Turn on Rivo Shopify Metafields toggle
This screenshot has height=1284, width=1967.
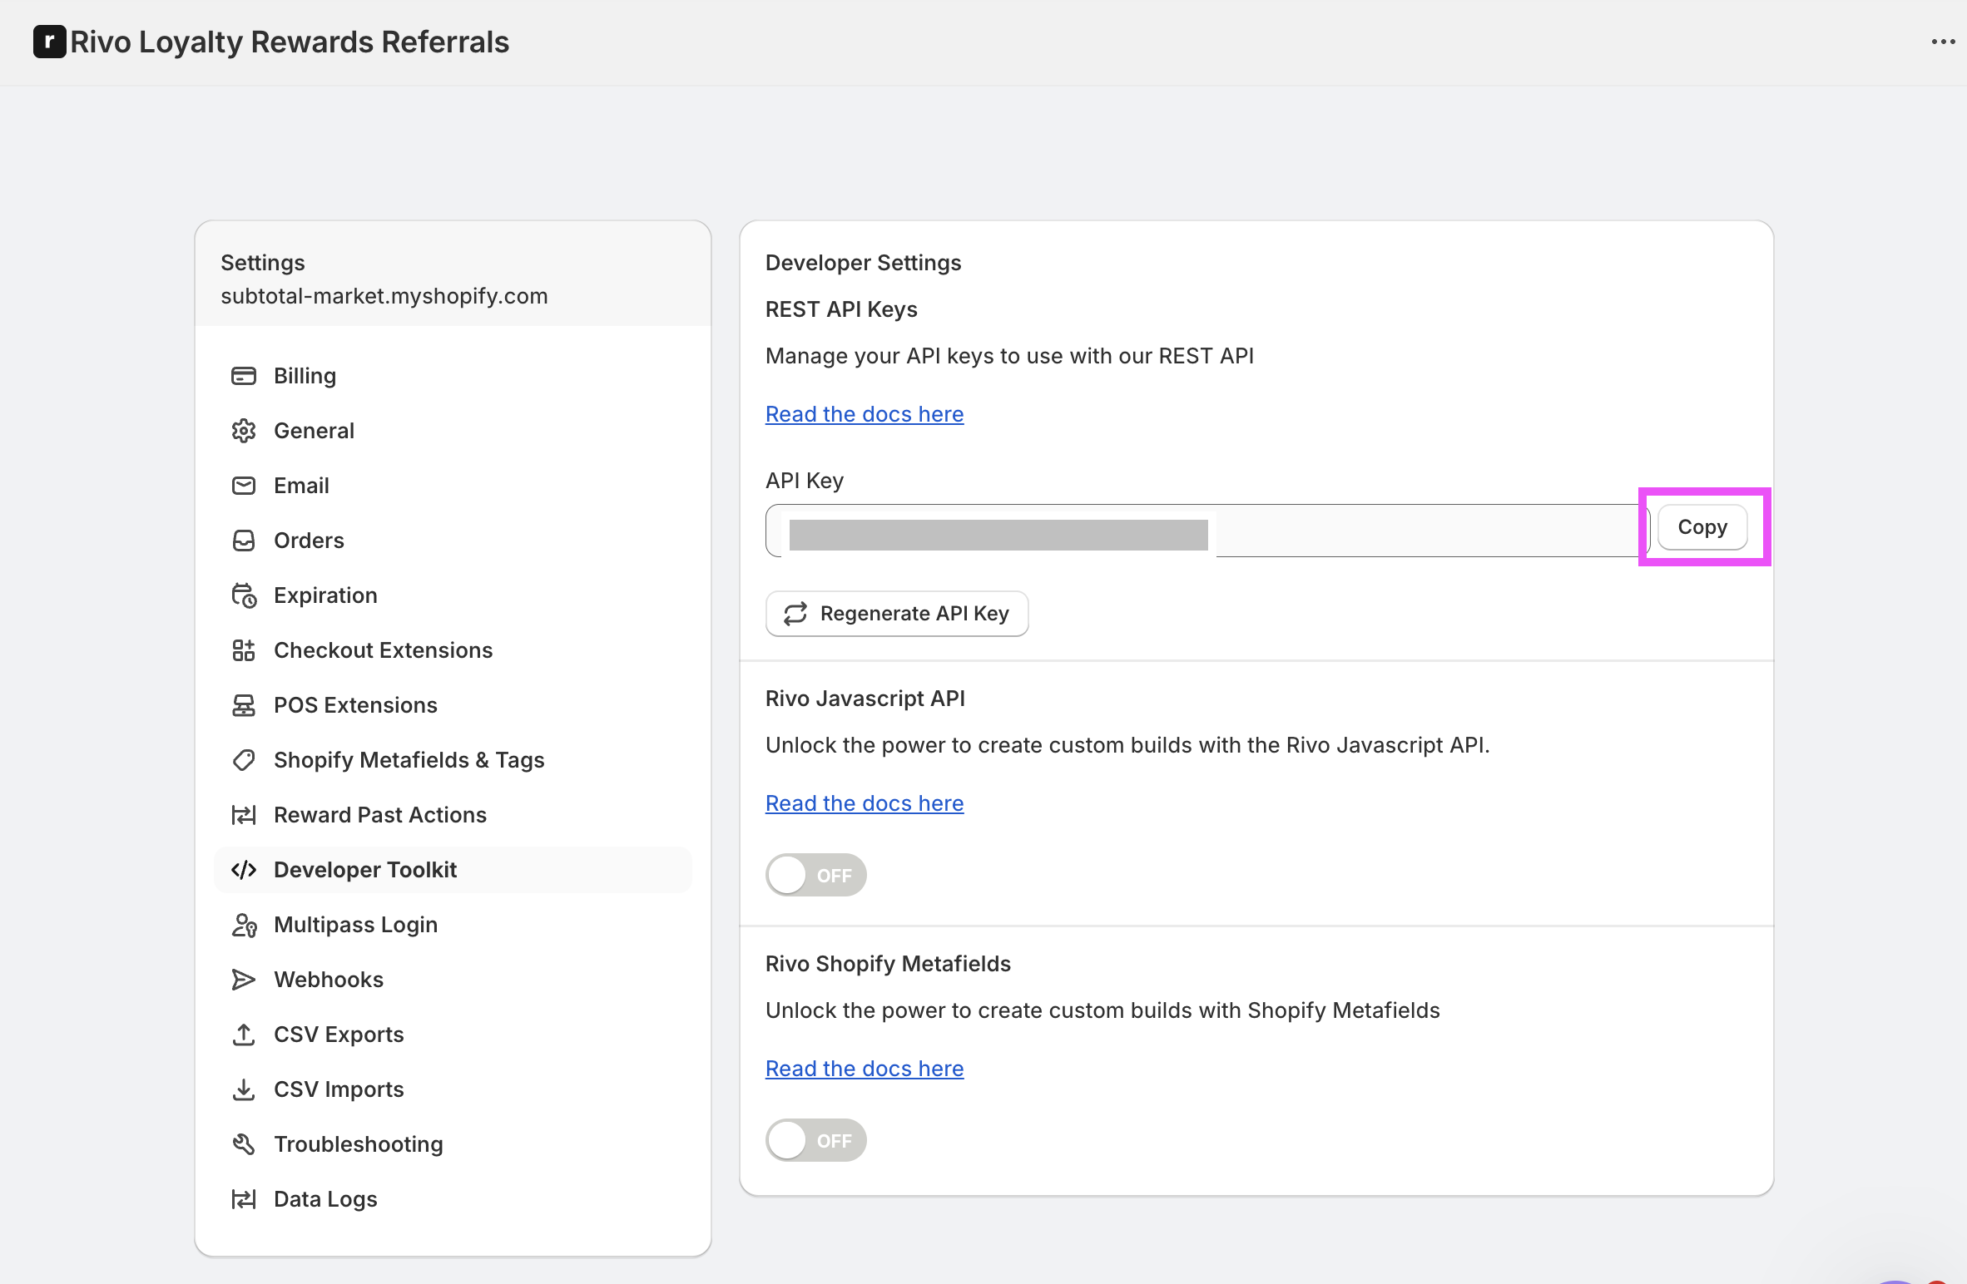(x=815, y=1140)
